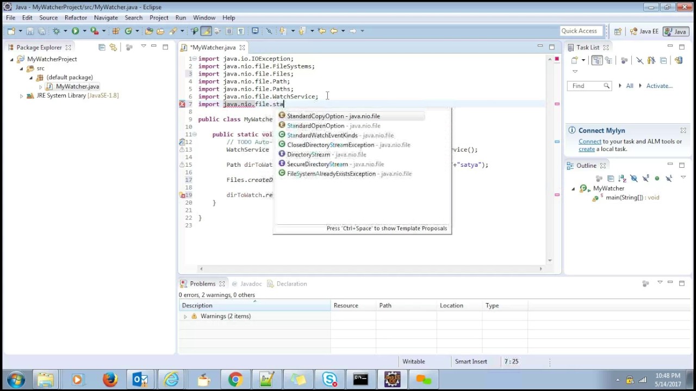The width and height of the screenshot is (696, 391).
Task: Click the Quick Access search field
Action: point(581,31)
